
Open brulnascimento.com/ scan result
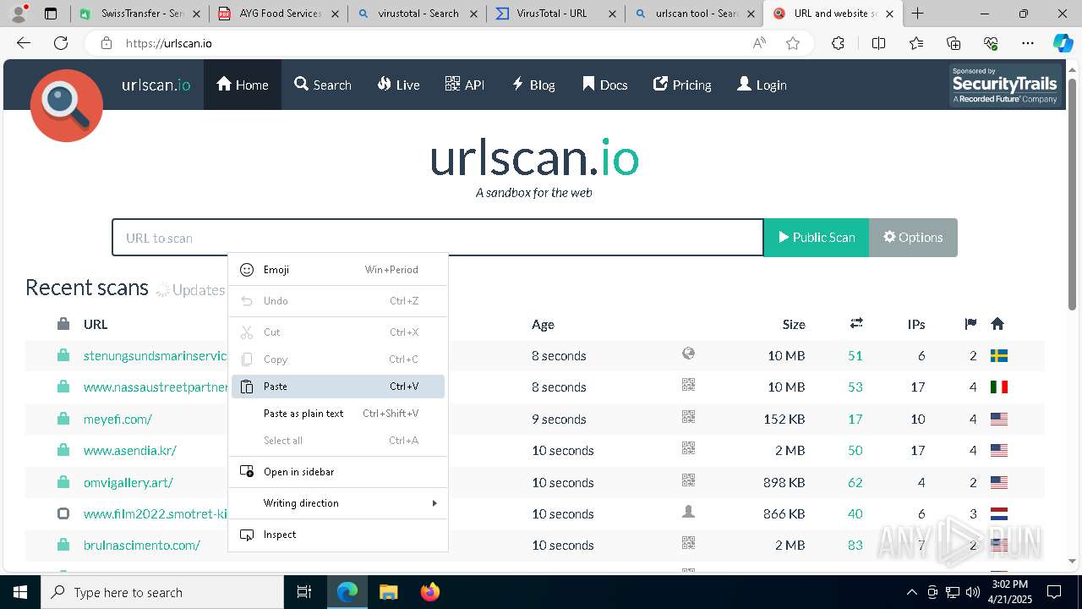click(x=142, y=546)
